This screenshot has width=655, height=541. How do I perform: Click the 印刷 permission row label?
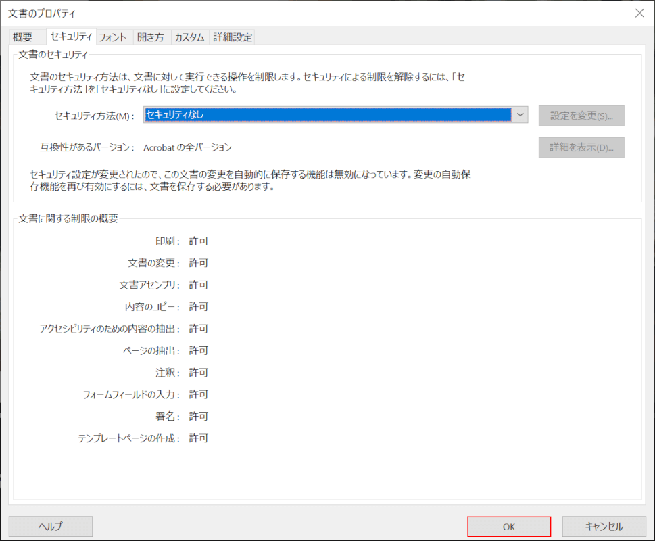tap(167, 241)
